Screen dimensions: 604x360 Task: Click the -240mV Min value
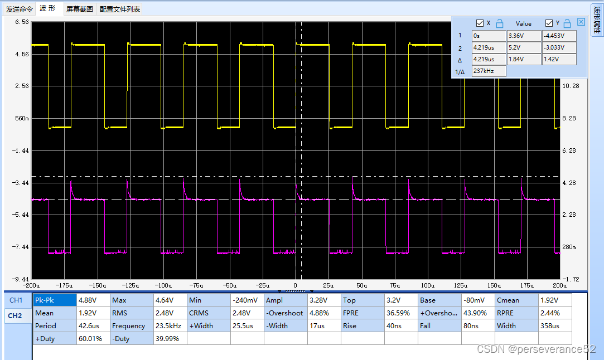click(247, 300)
